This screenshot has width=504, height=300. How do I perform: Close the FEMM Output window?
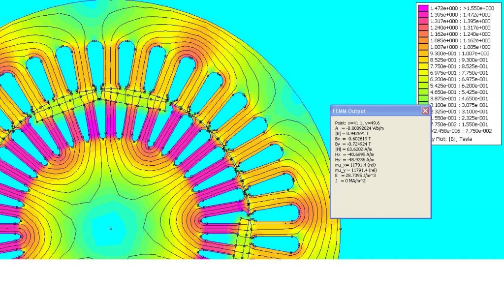(x=425, y=111)
